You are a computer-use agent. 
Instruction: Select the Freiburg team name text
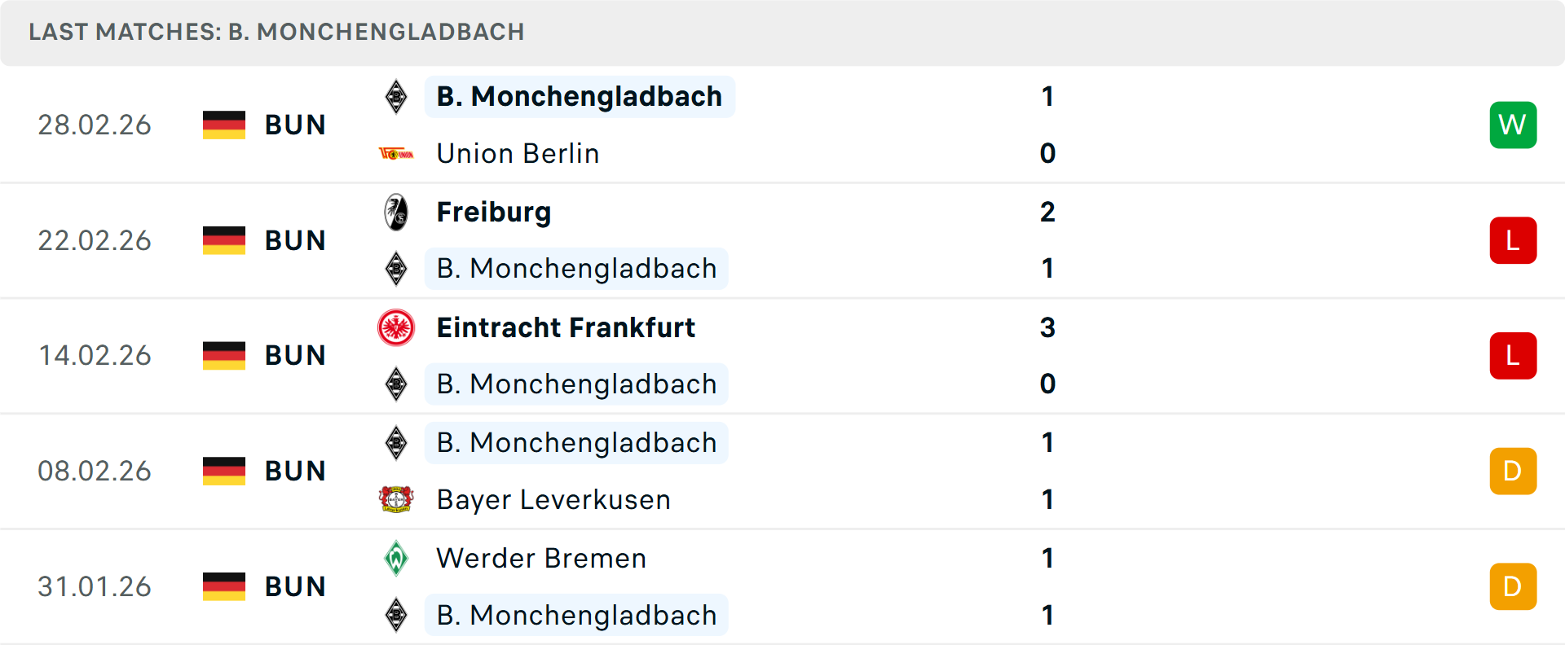click(x=493, y=212)
